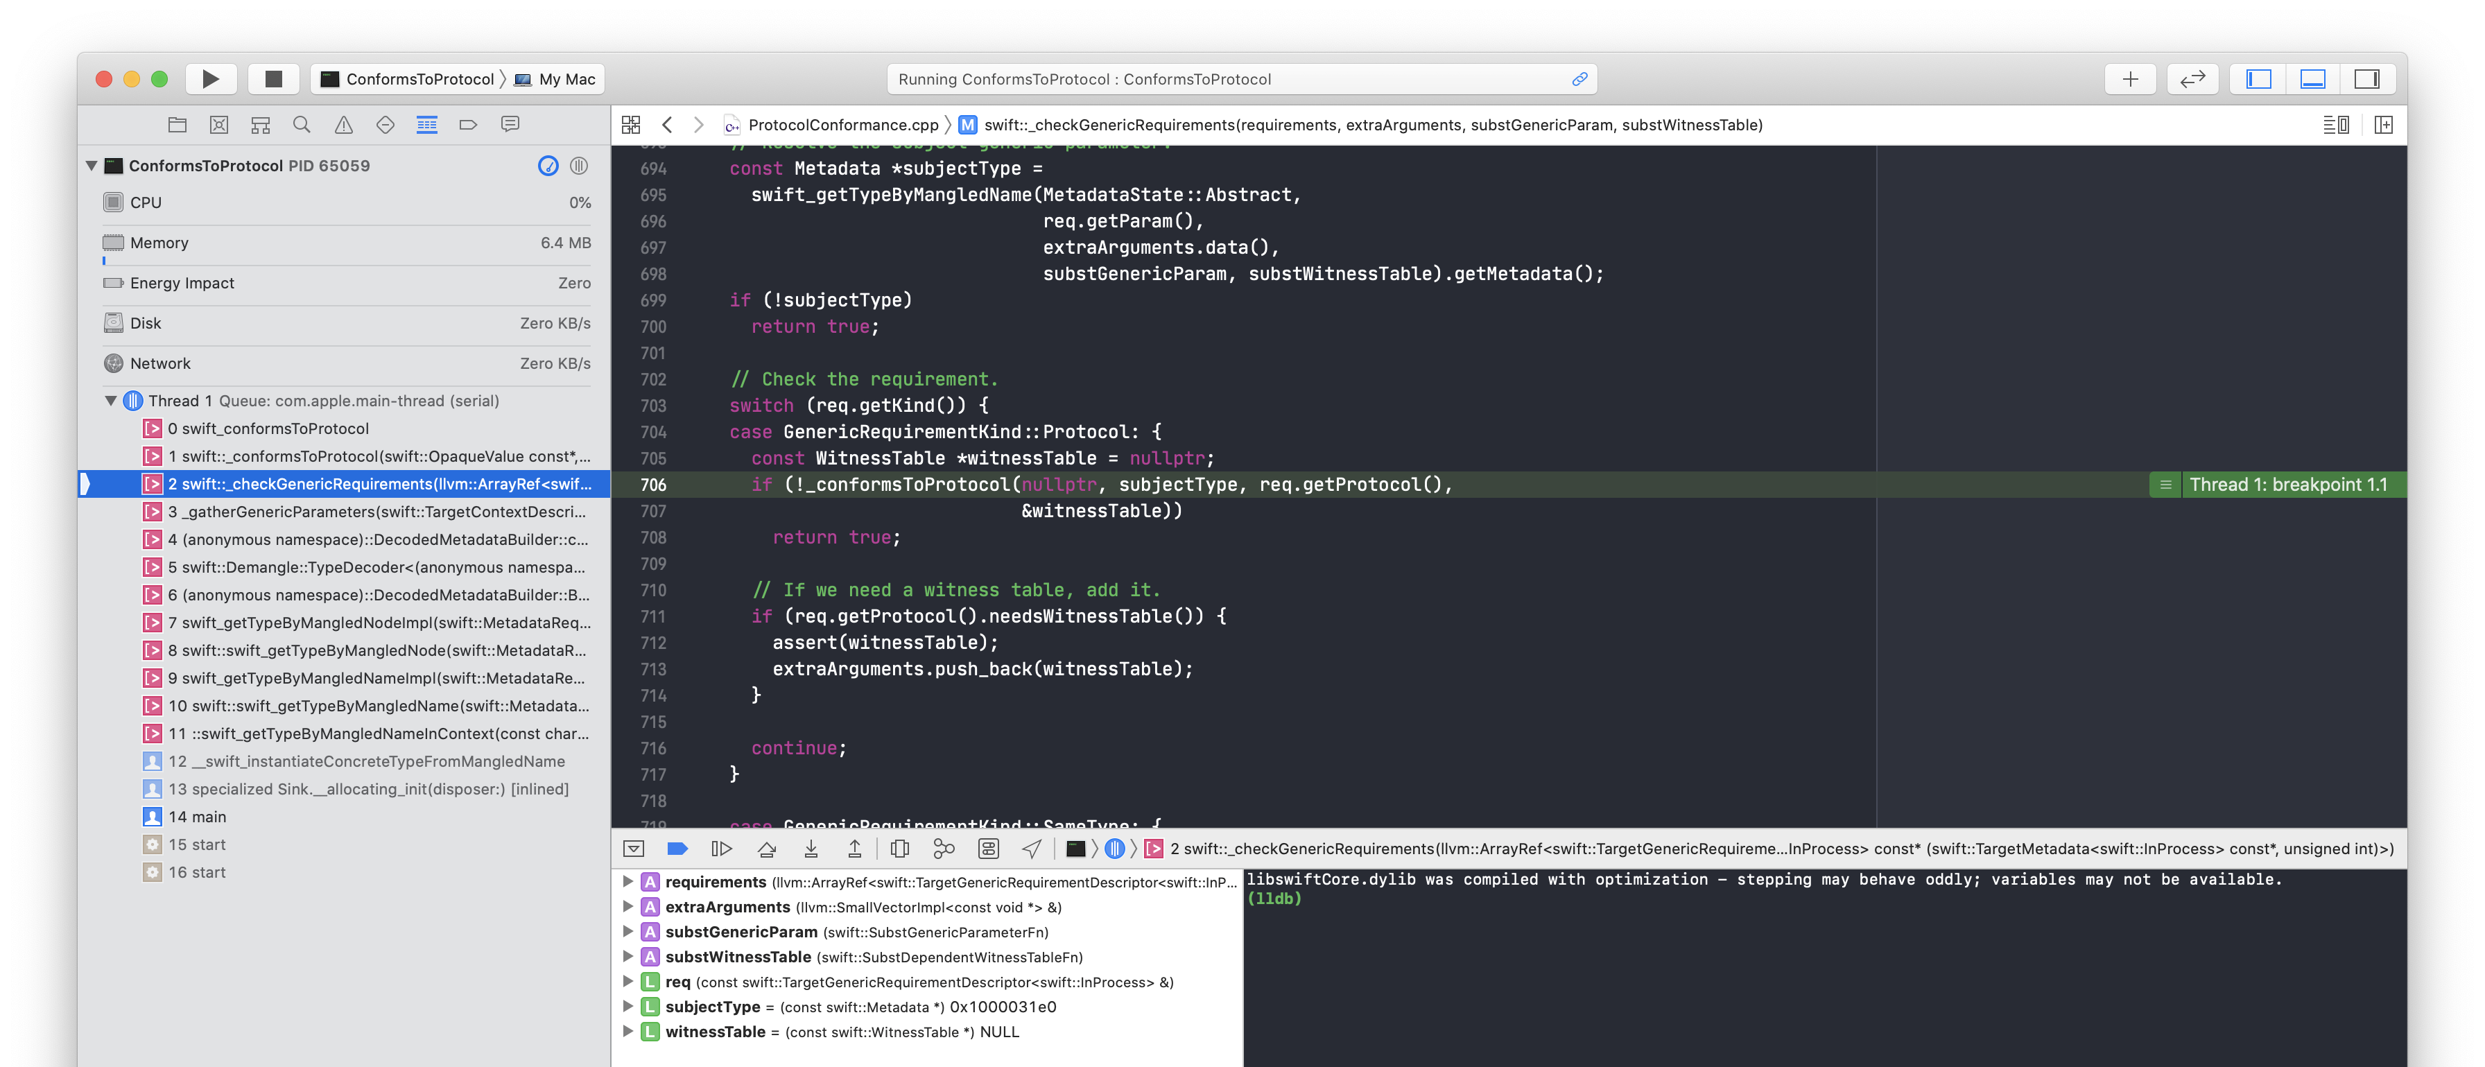Open the Debug Memory Graph tool
The image size is (2485, 1067).
click(944, 849)
